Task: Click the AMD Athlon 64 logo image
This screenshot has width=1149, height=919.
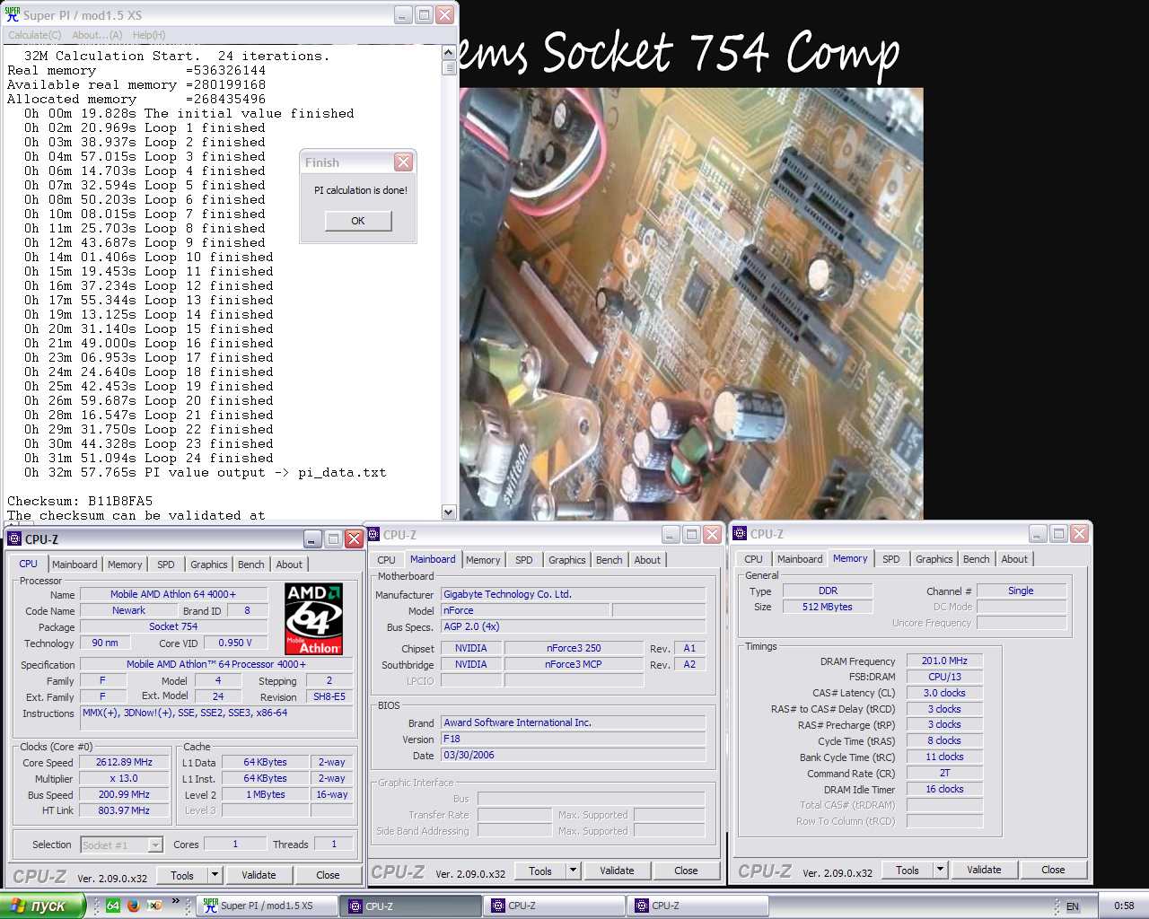Action: pyautogui.click(x=313, y=618)
